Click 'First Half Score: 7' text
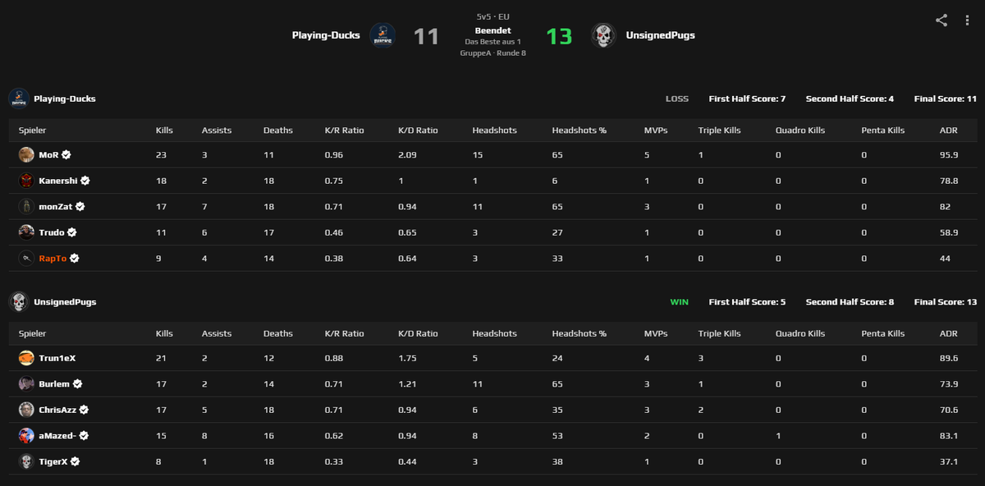The height and width of the screenshot is (486, 985). click(x=747, y=99)
